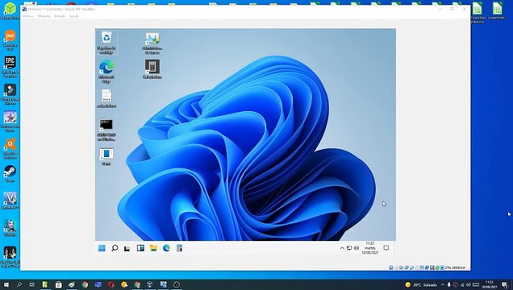Select the Microsoft Edge shortcut on guest desktop
513x290 pixels.
(106, 72)
